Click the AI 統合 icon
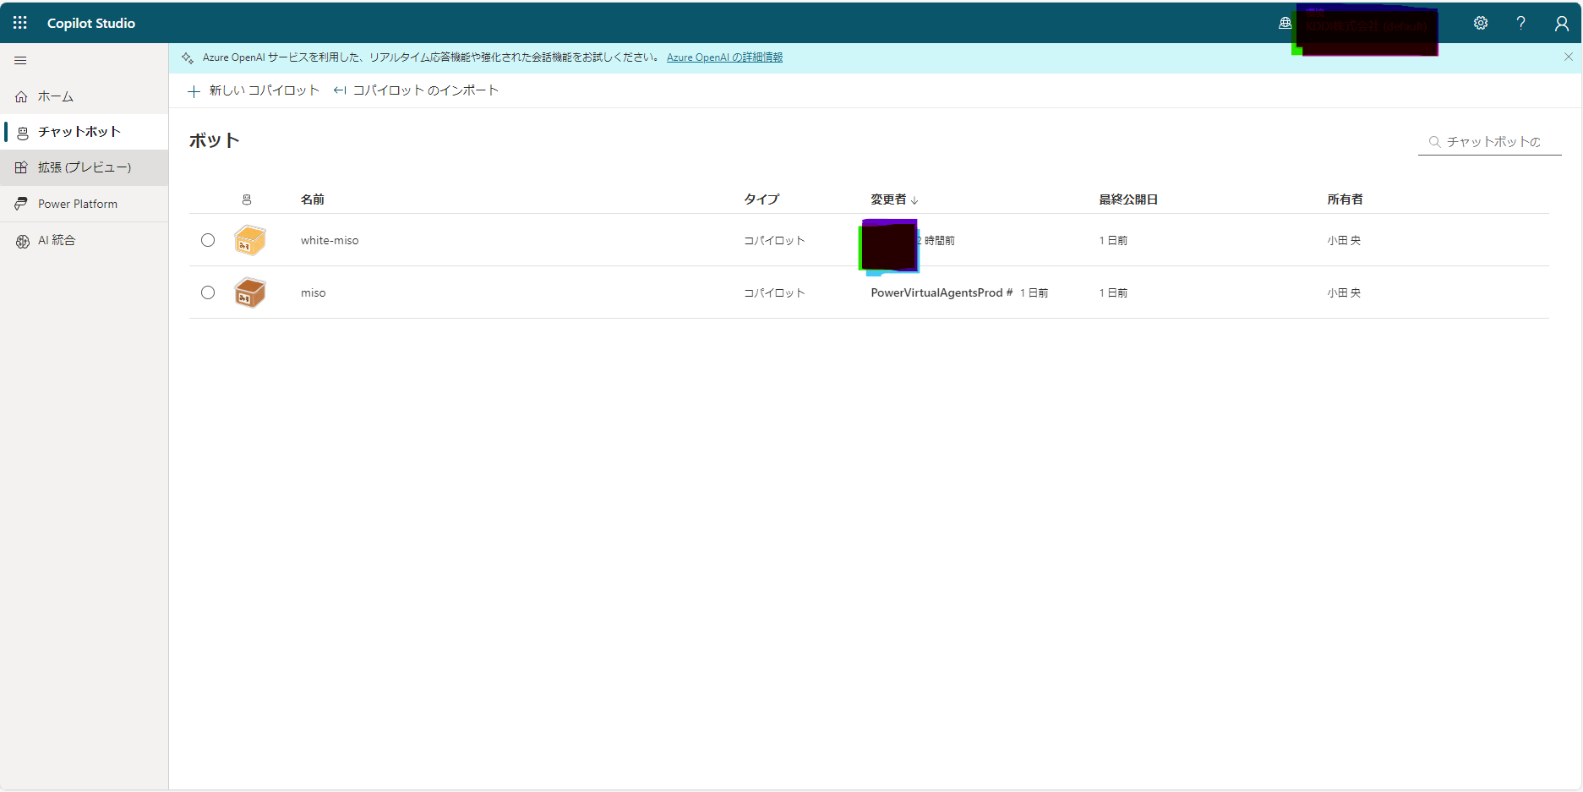This screenshot has width=1583, height=792. click(x=23, y=241)
